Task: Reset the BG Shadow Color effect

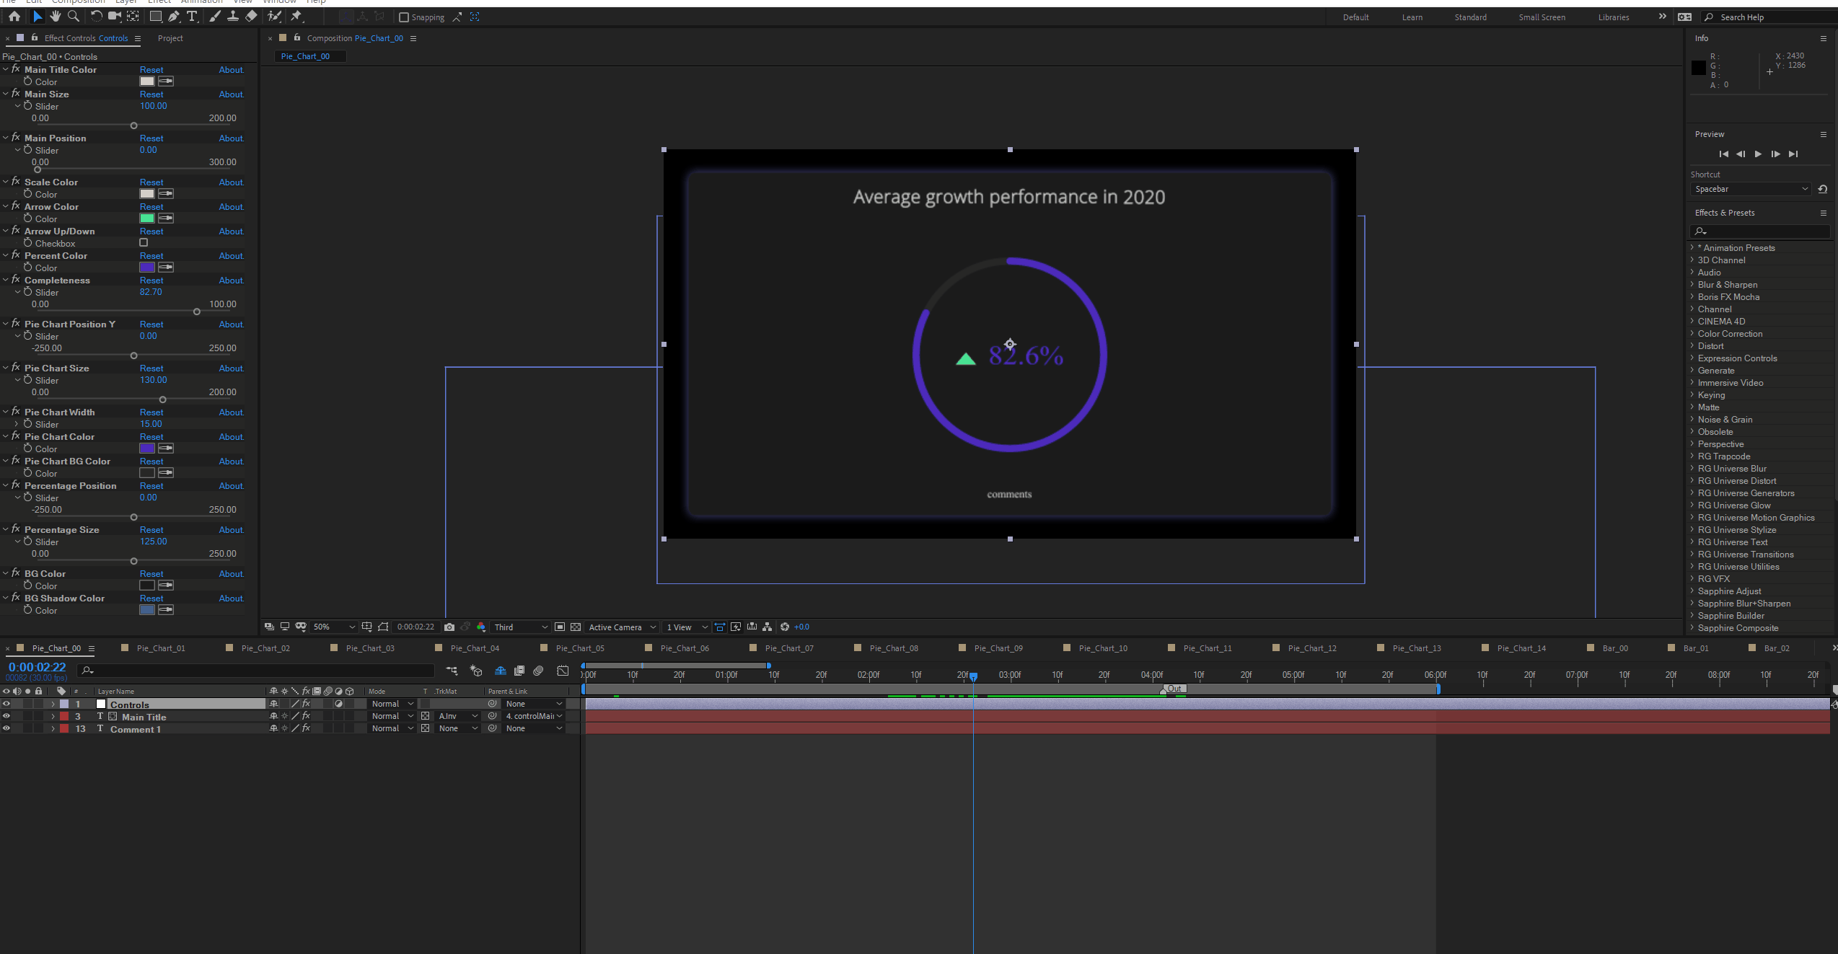Action: click(151, 599)
